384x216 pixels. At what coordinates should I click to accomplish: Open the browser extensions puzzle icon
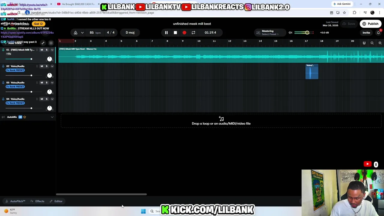[355, 13]
